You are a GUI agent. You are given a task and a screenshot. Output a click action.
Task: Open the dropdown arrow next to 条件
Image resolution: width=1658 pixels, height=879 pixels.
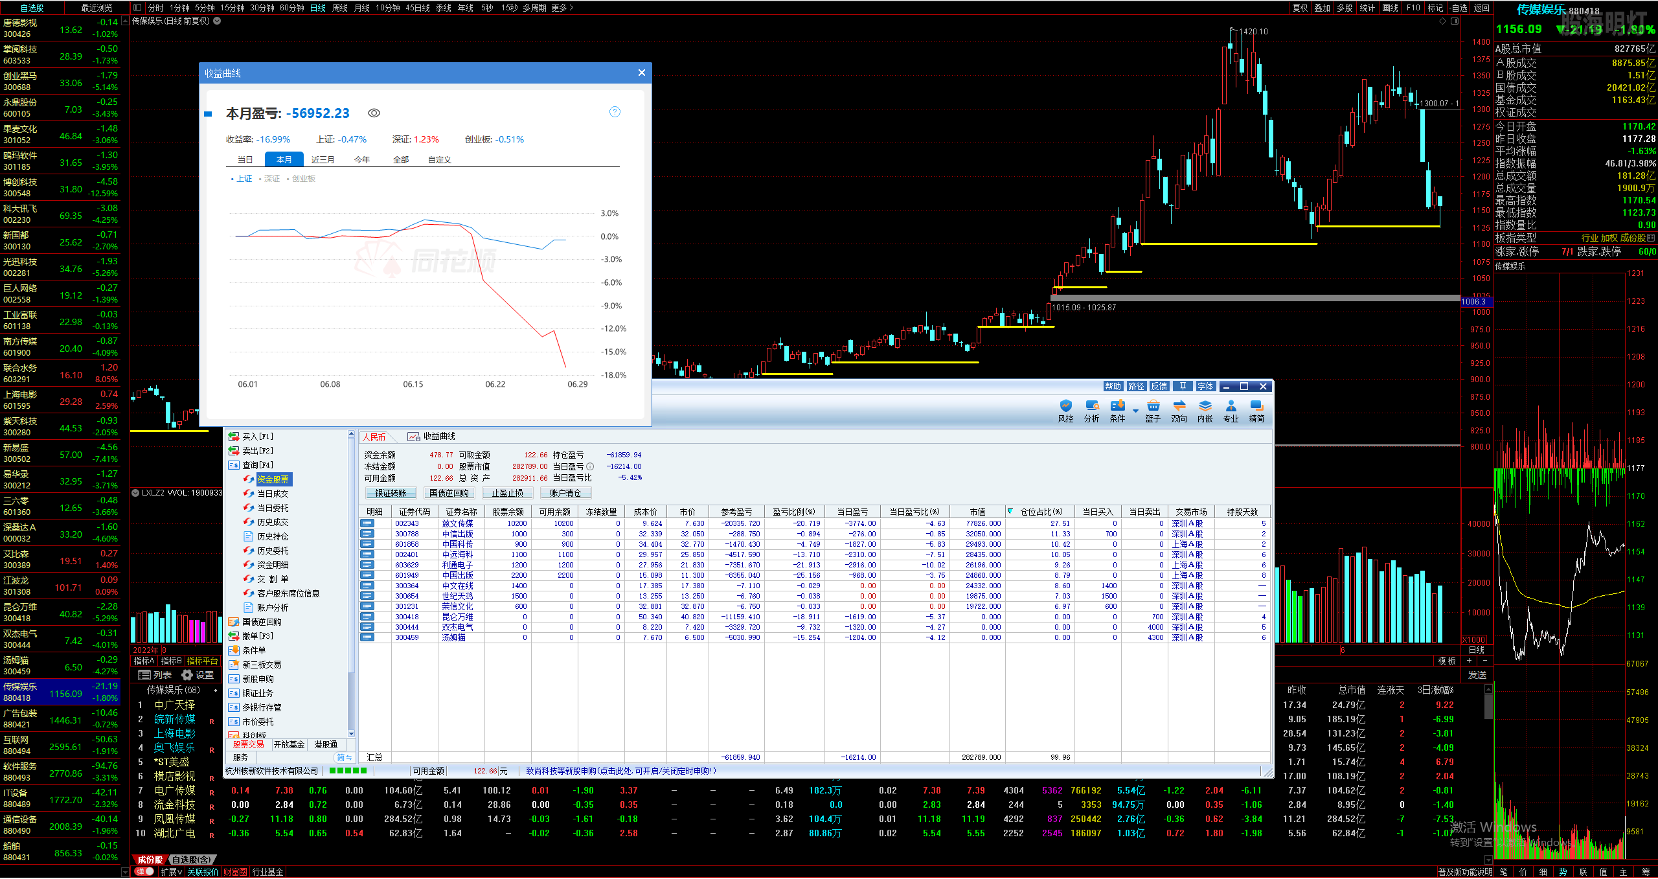[1135, 411]
